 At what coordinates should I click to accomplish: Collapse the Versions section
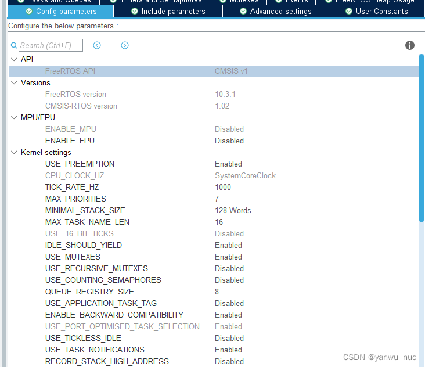pyautogui.click(x=14, y=82)
